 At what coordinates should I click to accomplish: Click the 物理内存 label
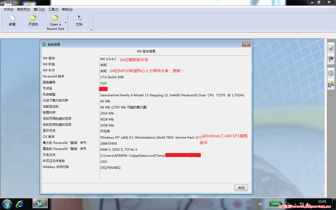point(49,113)
